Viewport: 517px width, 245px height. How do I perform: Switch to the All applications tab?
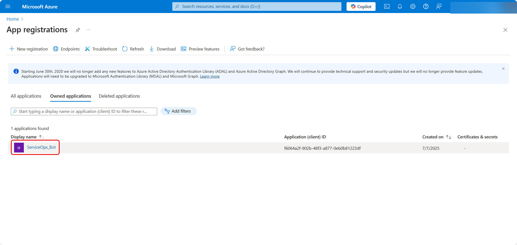(26, 96)
